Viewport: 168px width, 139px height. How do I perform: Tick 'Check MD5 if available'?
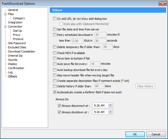tap(55, 53)
